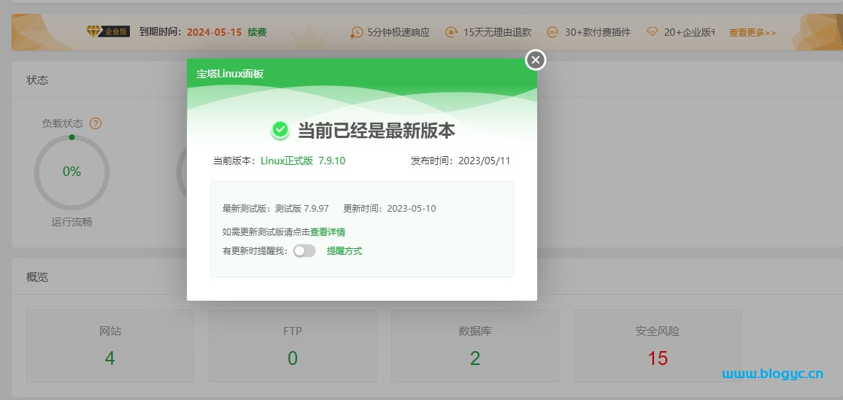
Task: Click the 当前已经是最新版本 heading
Action: click(377, 131)
